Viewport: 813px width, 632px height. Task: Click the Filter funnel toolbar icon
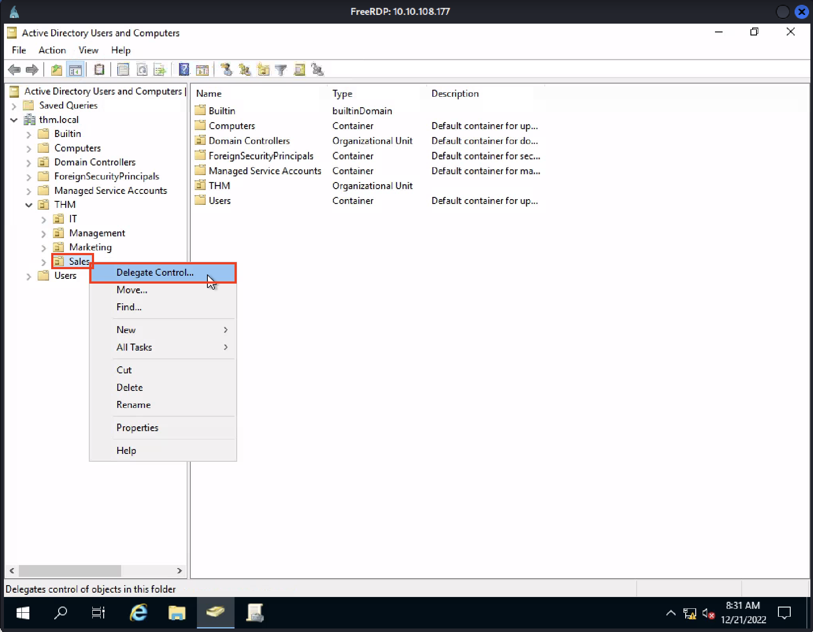[281, 70]
